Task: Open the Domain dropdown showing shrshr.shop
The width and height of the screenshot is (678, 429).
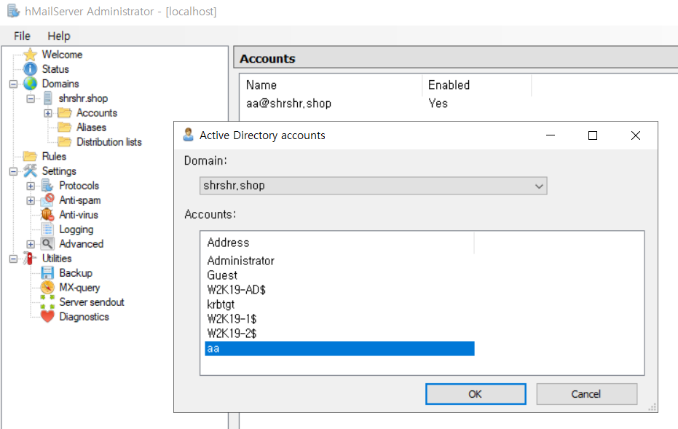Action: pos(373,186)
